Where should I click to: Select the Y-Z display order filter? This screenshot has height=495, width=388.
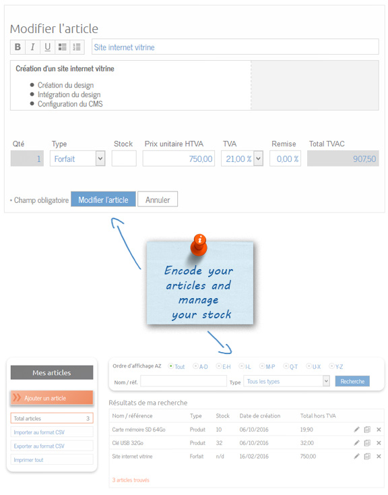pos(331,366)
